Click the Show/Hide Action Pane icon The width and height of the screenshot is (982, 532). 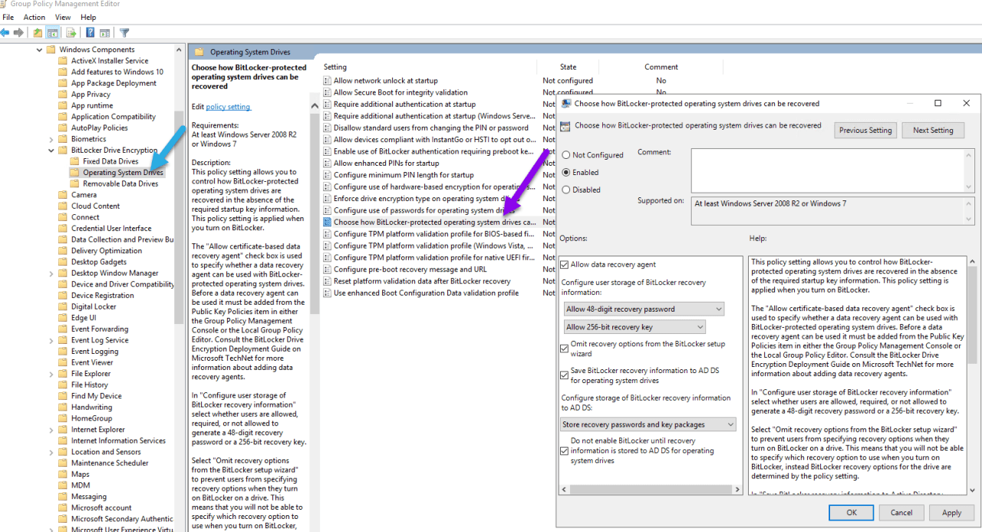coord(104,32)
